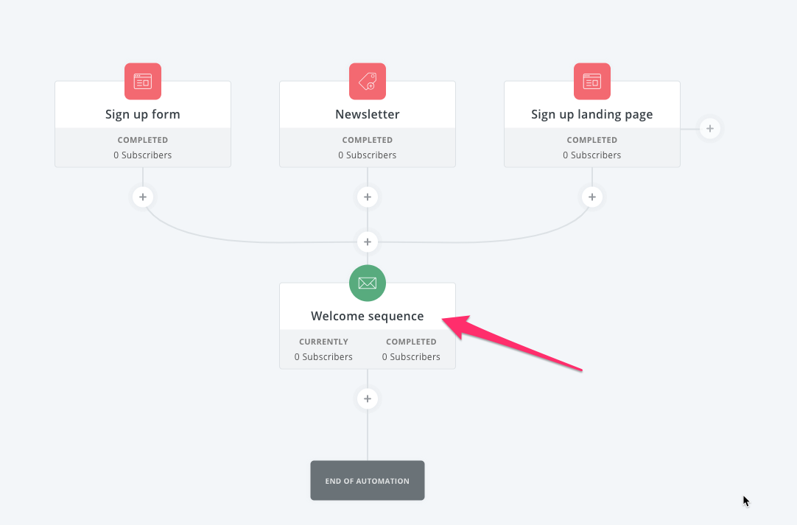797x525 pixels.
Task: Click the subscriber count under Completed in Welcome sequence
Action: pyautogui.click(x=411, y=357)
